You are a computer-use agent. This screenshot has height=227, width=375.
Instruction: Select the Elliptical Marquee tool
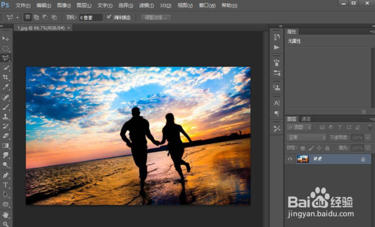(5, 48)
